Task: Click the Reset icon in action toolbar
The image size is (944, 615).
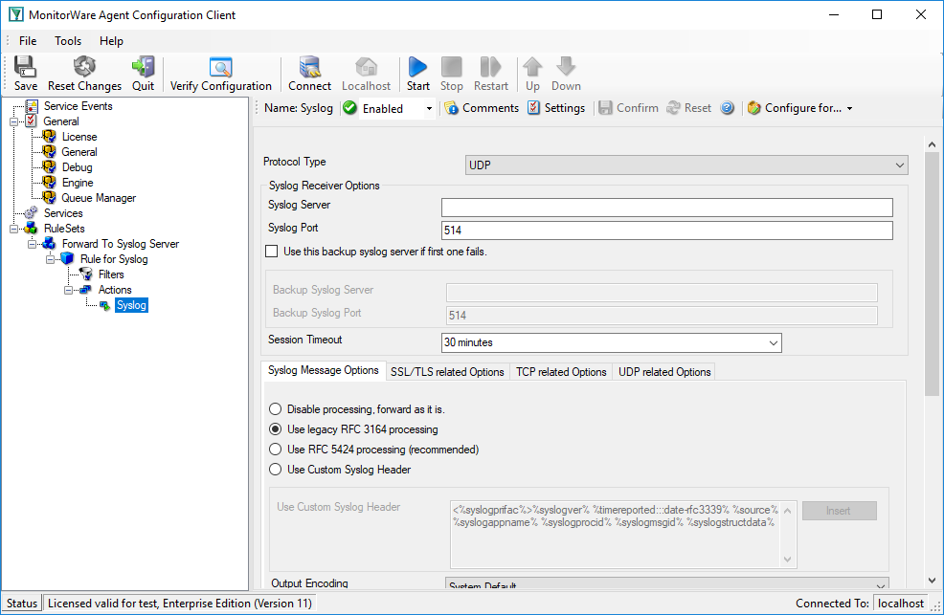Action: coord(688,108)
